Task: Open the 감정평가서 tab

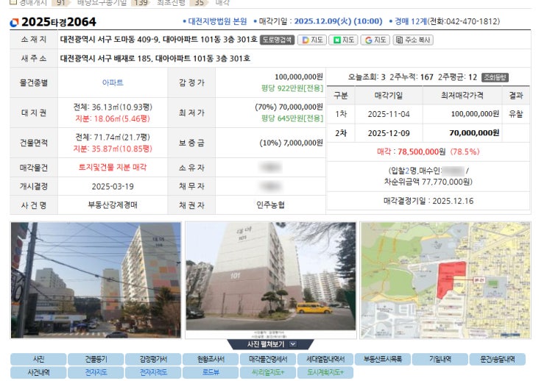Action: coord(153,360)
